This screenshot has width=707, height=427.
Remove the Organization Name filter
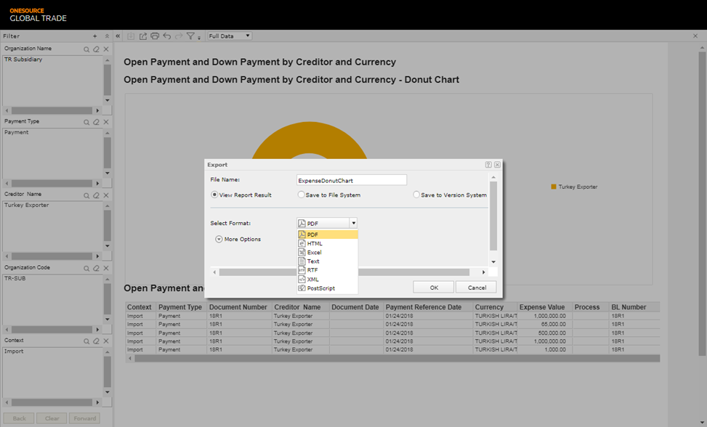click(x=106, y=49)
